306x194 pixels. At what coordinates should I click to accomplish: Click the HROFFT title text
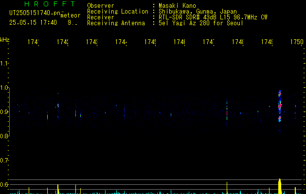click(x=50, y=4)
